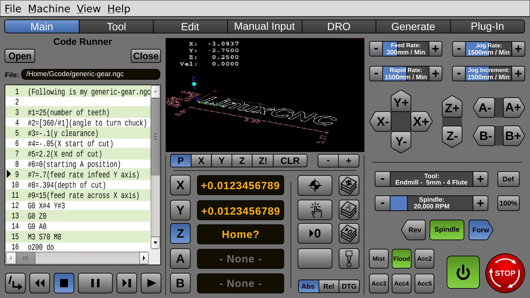Reset spindle override to 100%

tap(508, 203)
